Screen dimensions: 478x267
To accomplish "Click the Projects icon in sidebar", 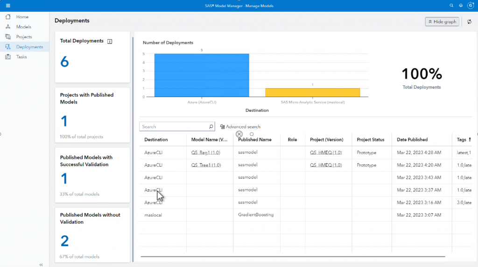I will click(x=8, y=37).
